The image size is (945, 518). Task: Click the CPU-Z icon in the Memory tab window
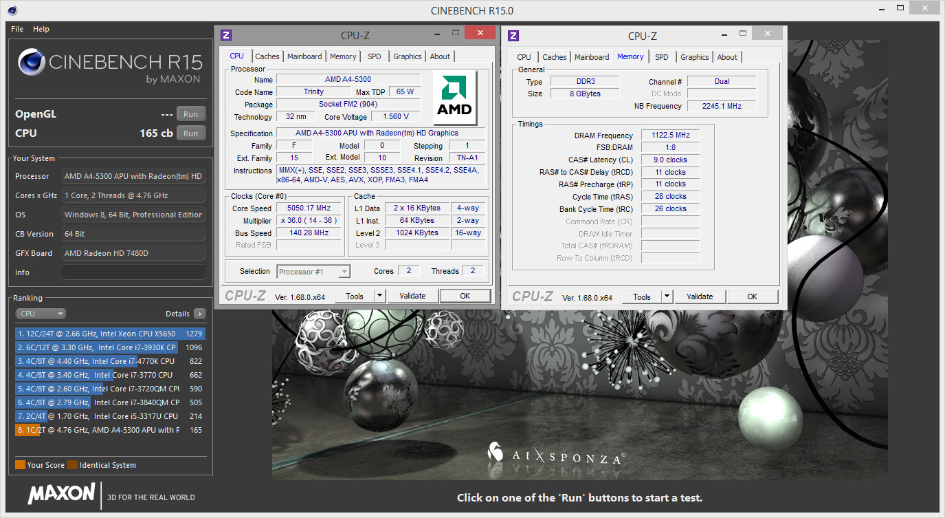coord(513,36)
